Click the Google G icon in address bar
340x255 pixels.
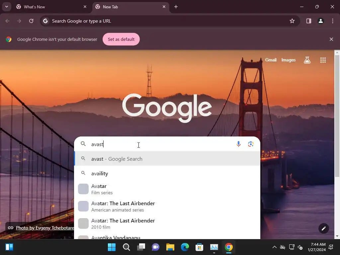45,21
